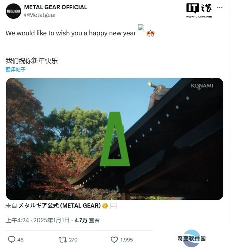
Task: Click the 上午4:24 · 2025年1月1日 timestamp
Action: 37,220
